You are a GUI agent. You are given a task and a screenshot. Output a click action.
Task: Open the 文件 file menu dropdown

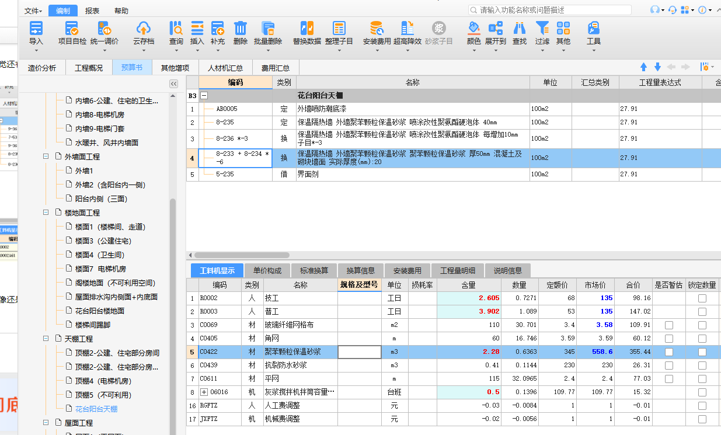33,11
